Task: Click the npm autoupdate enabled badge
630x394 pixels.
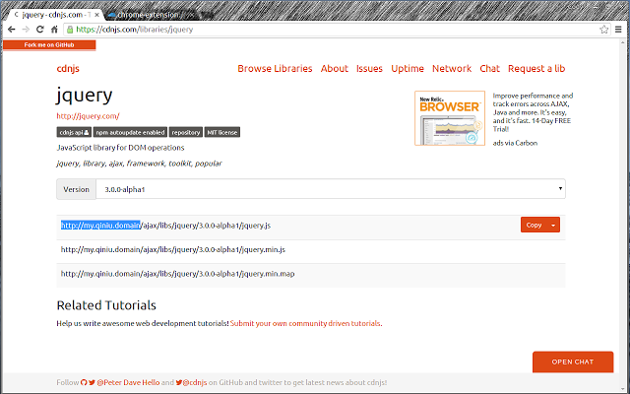Action: point(130,132)
